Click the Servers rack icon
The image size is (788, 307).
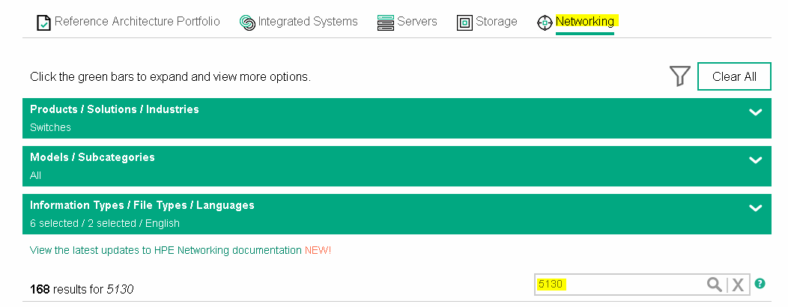pyautogui.click(x=386, y=22)
